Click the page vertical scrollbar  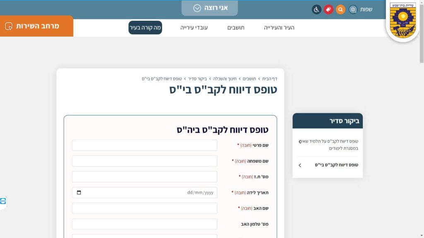(422, 124)
